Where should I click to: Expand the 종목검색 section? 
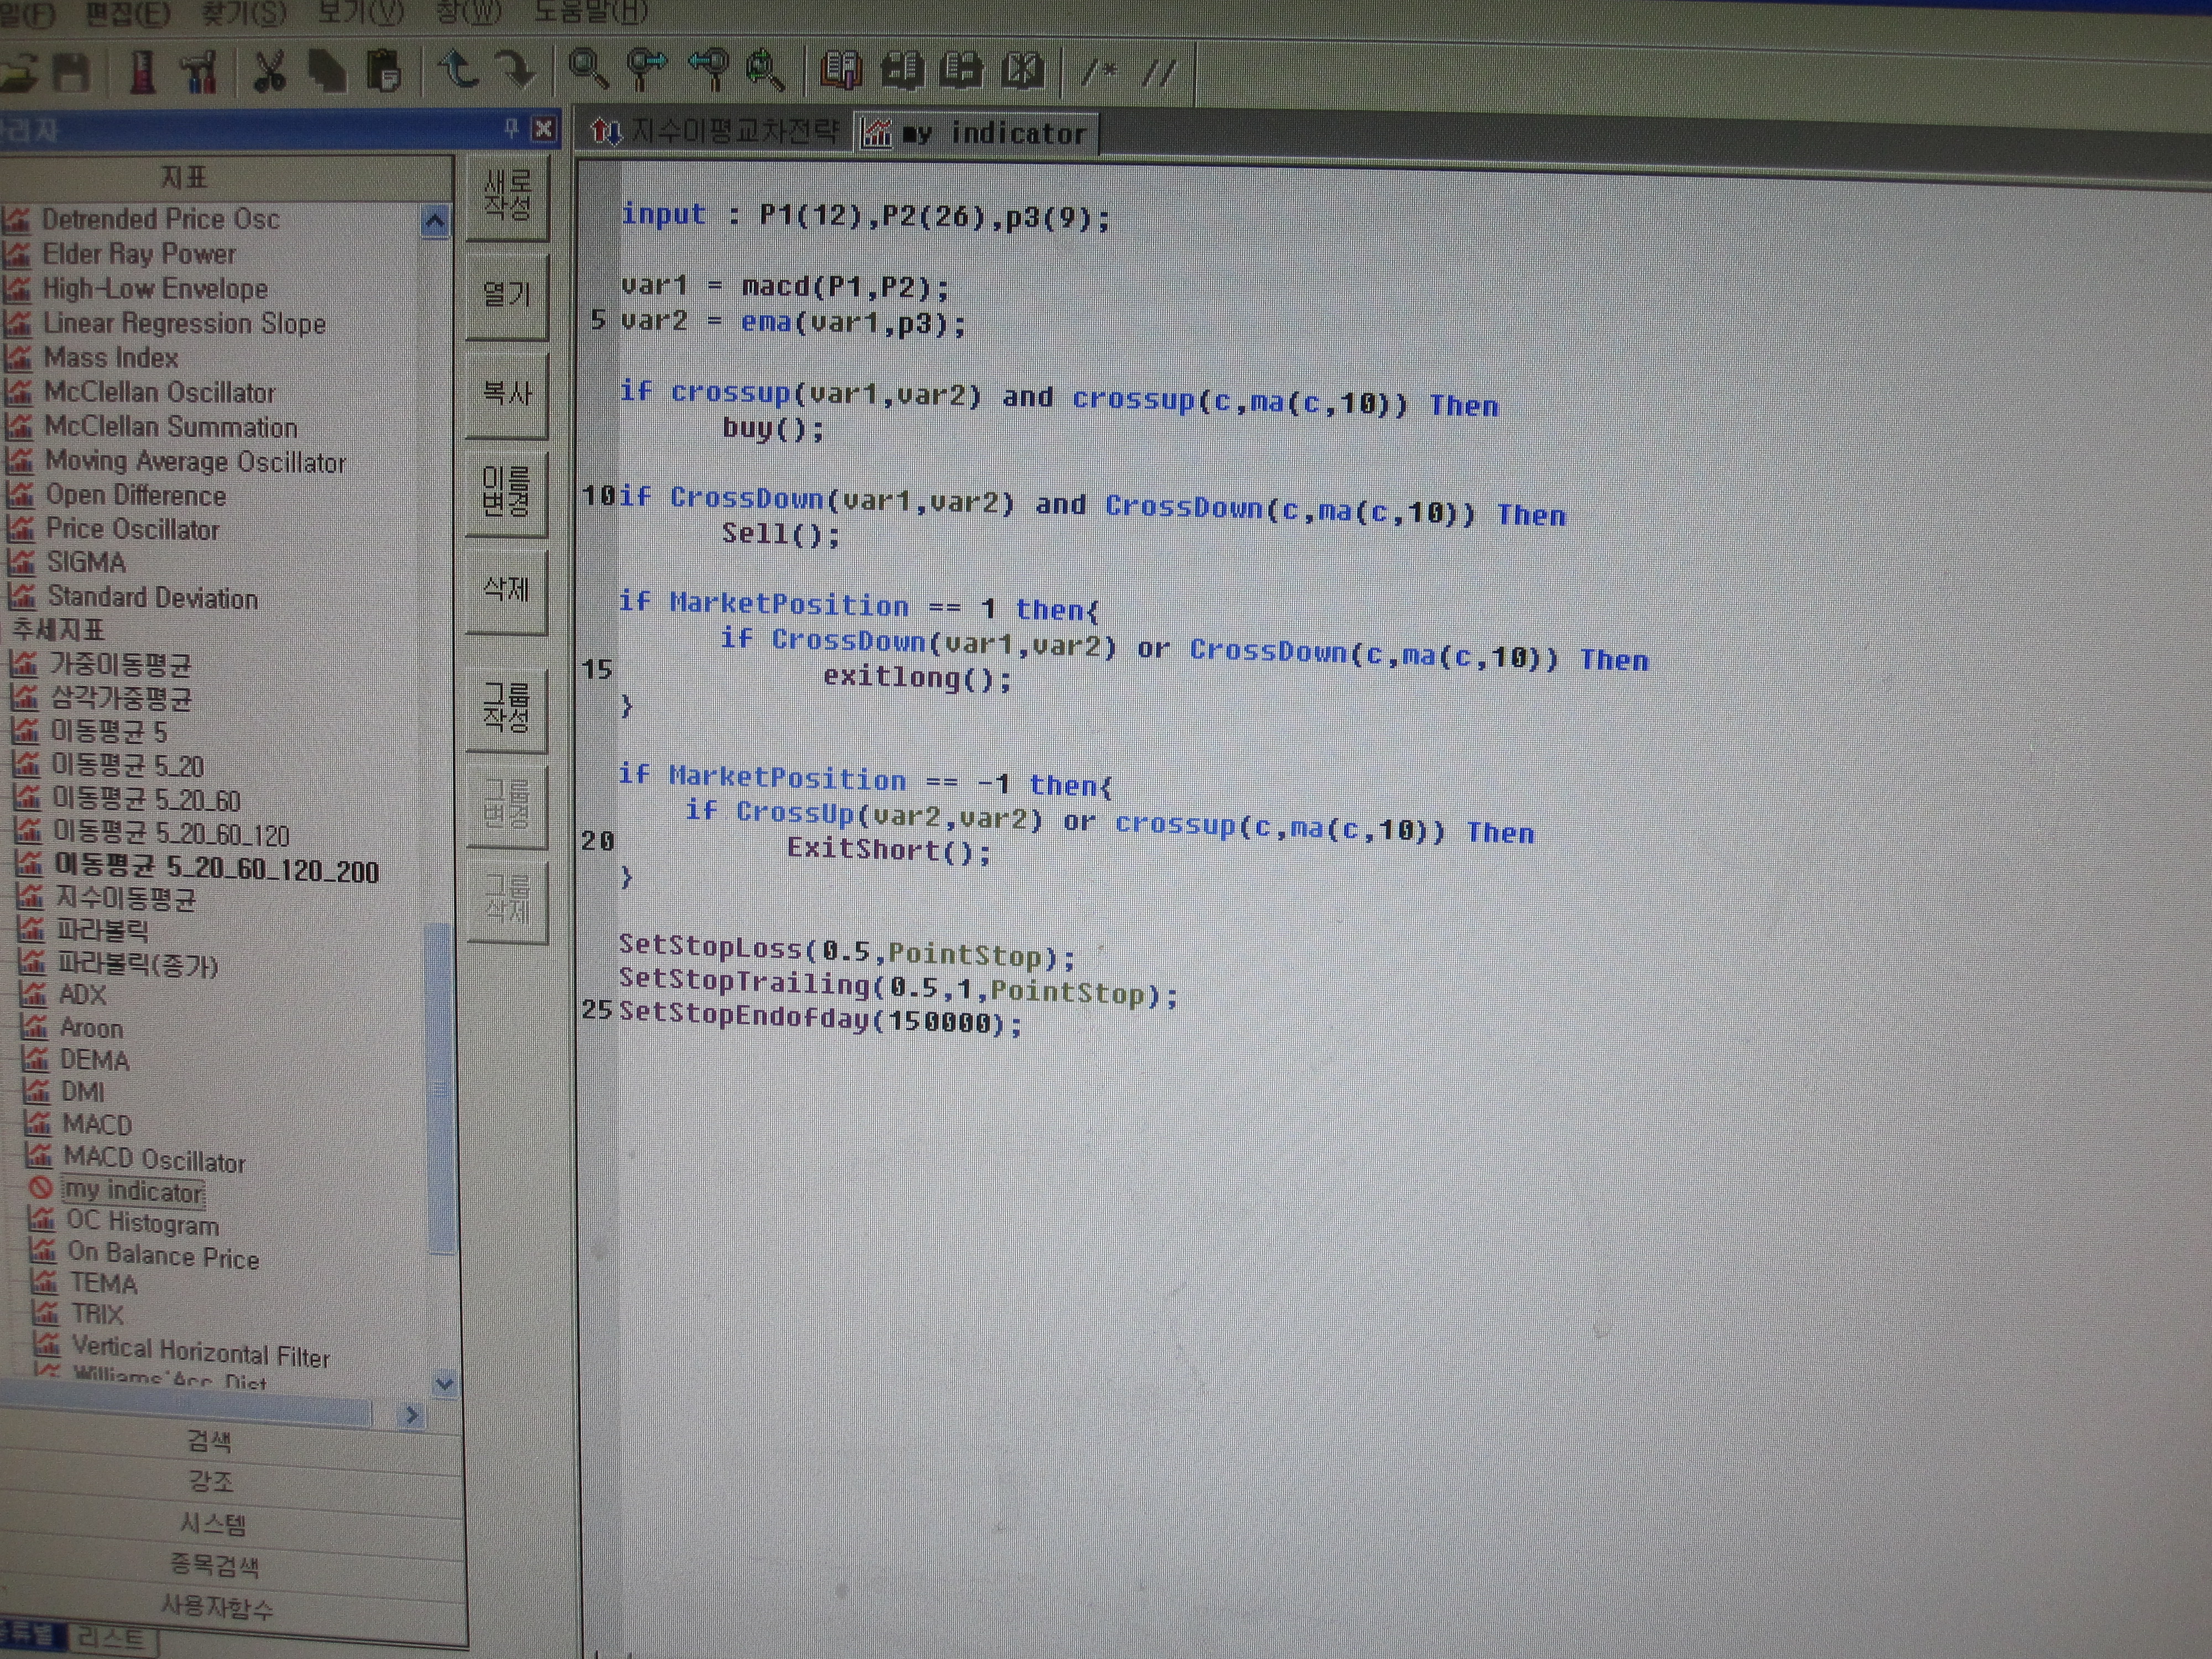214,1565
